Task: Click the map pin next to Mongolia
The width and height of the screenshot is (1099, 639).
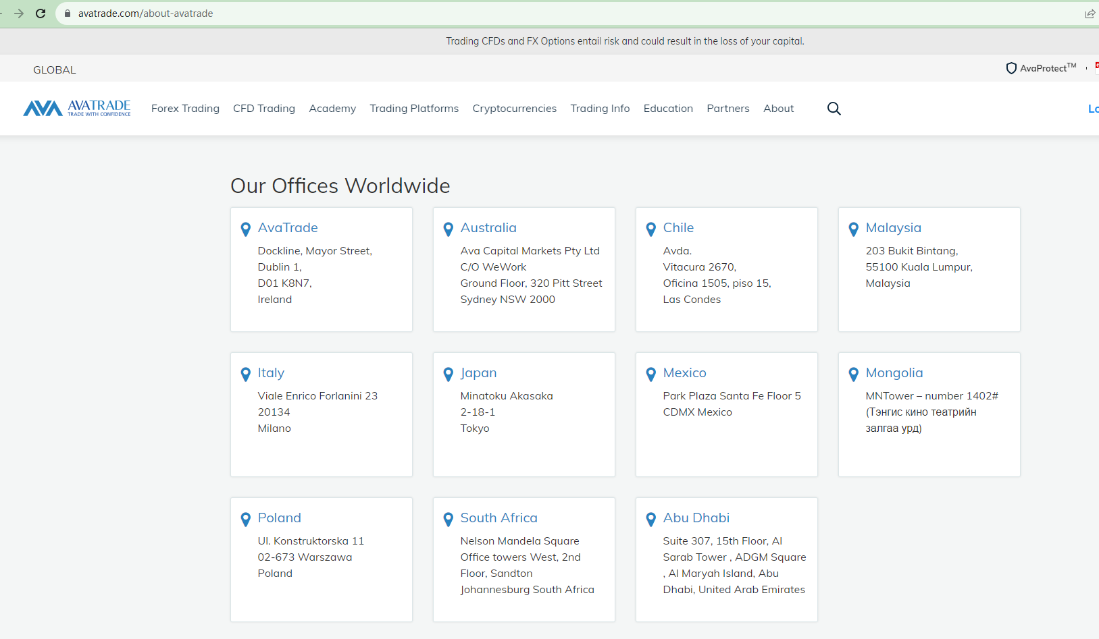Action: [x=853, y=374]
